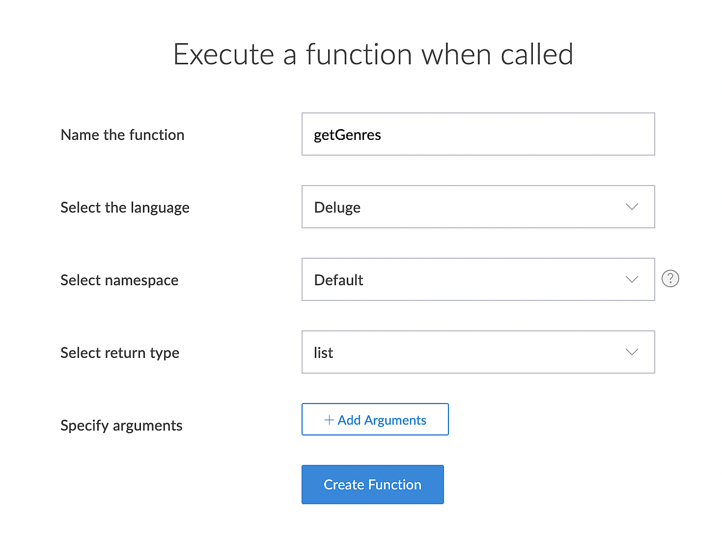722x541 pixels.
Task: Click the 'Select return type' label
Action: [120, 353]
